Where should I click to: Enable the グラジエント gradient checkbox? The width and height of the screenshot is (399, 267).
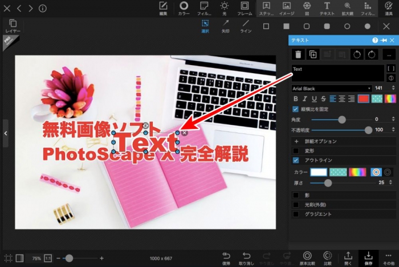[296, 214]
